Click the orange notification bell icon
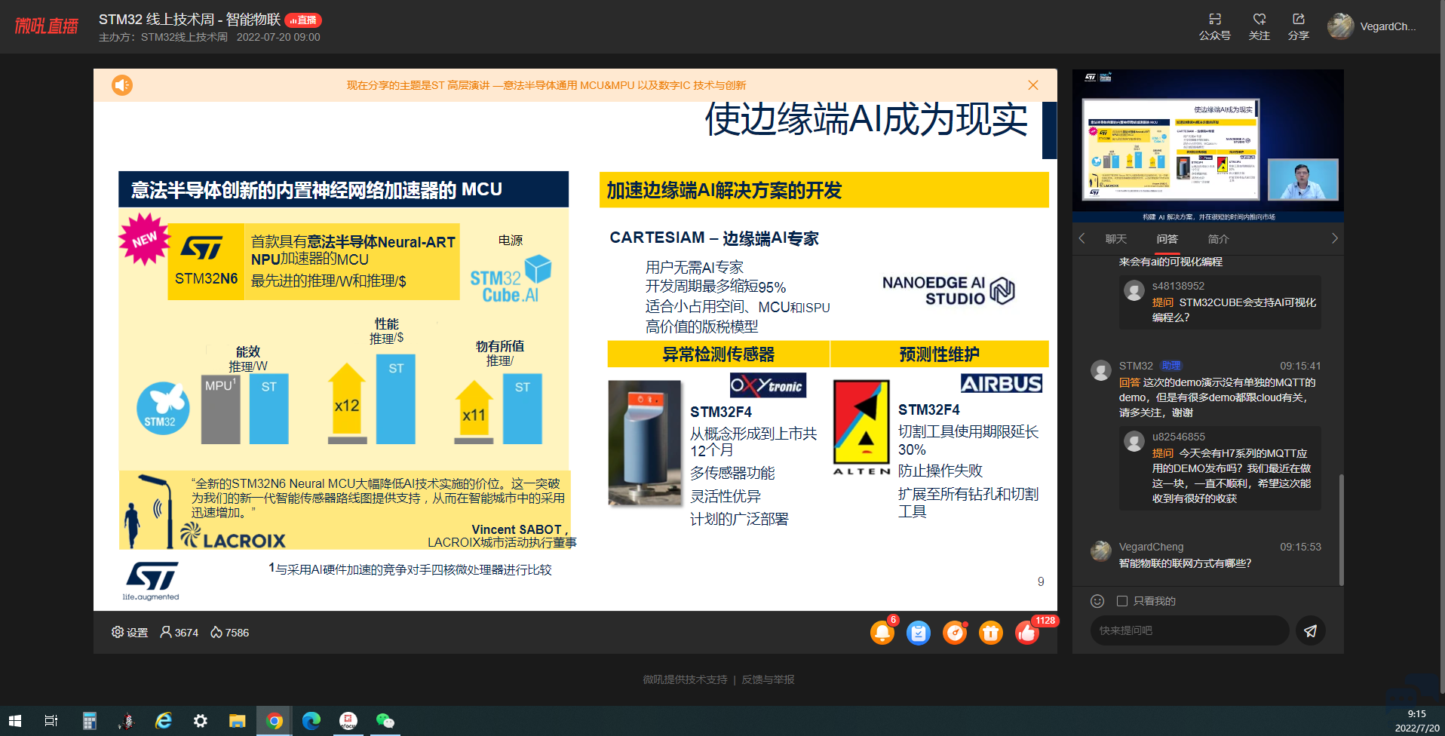The width and height of the screenshot is (1445, 736). [882, 632]
